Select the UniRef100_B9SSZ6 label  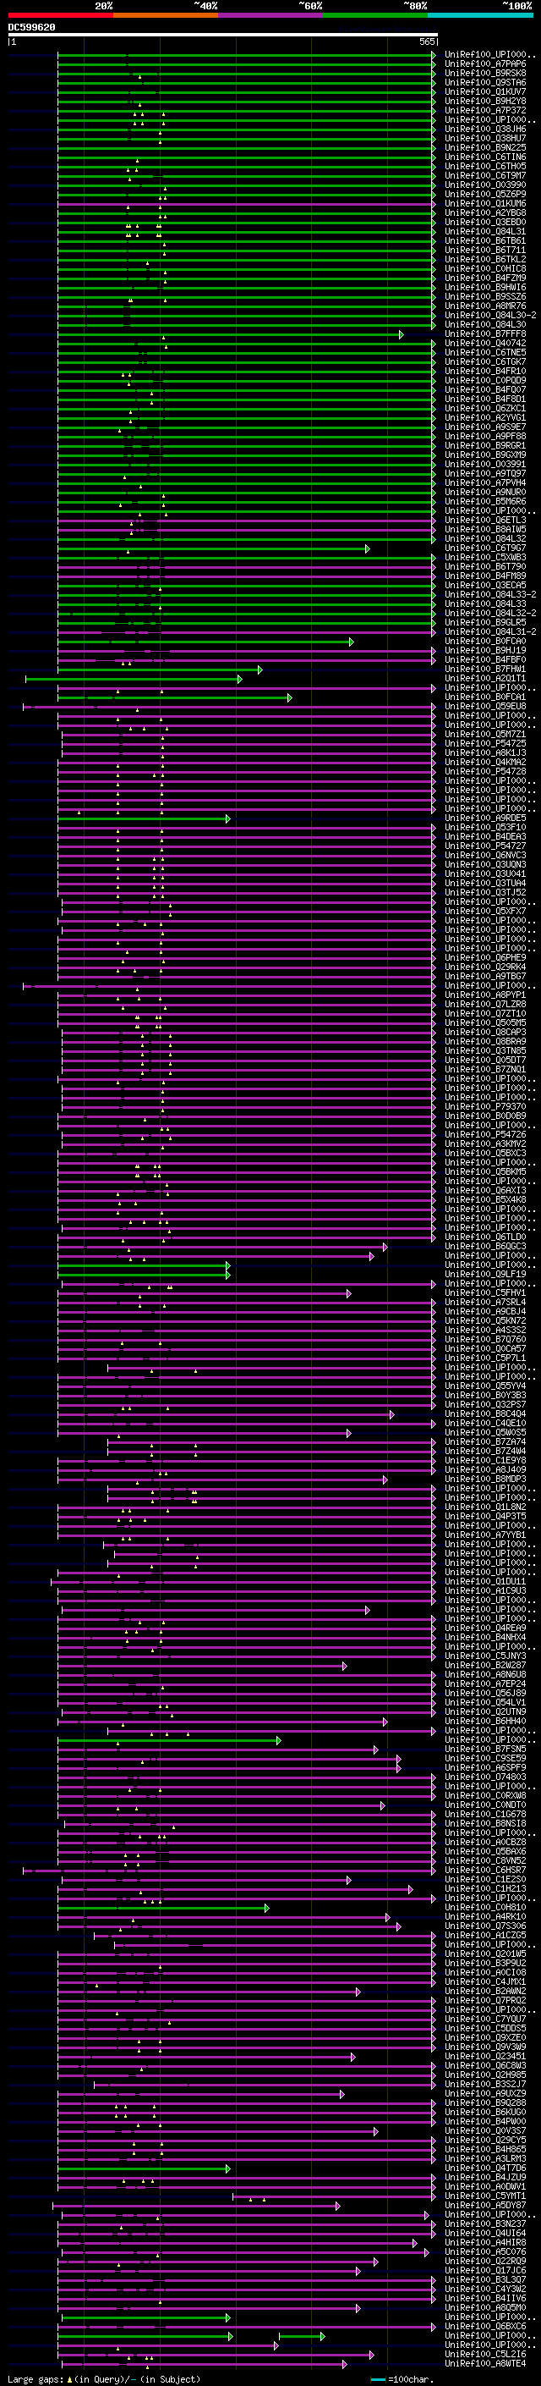pyautogui.click(x=484, y=296)
